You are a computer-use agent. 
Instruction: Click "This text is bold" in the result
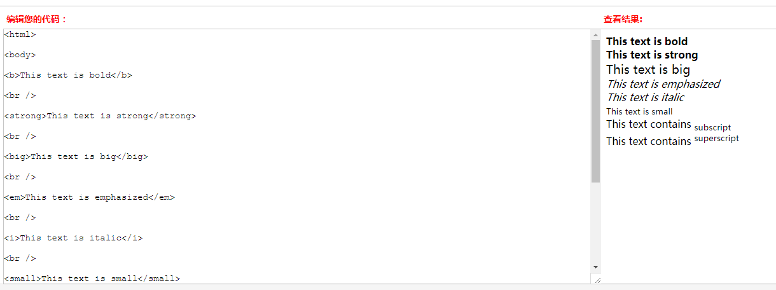[x=647, y=41]
